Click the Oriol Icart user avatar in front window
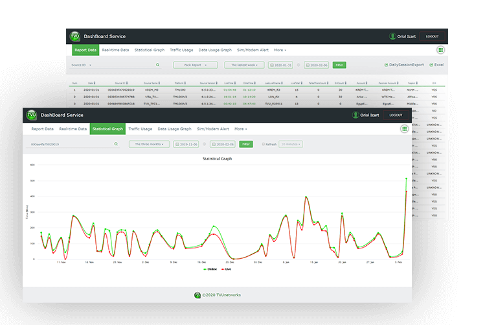 point(355,115)
